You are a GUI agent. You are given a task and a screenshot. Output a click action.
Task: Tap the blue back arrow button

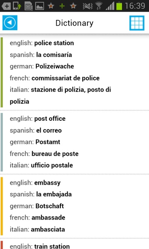(10, 23)
